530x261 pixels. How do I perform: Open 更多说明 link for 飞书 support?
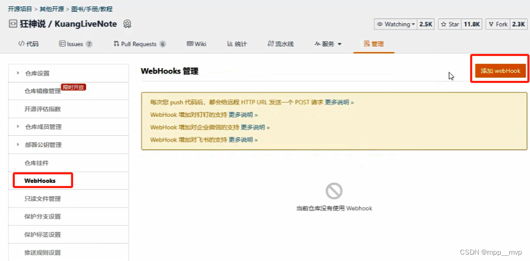[243, 139]
